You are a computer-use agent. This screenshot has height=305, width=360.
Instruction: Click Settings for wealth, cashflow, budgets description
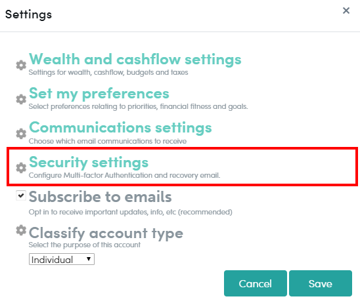pyautogui.click(x=108, y=72)
